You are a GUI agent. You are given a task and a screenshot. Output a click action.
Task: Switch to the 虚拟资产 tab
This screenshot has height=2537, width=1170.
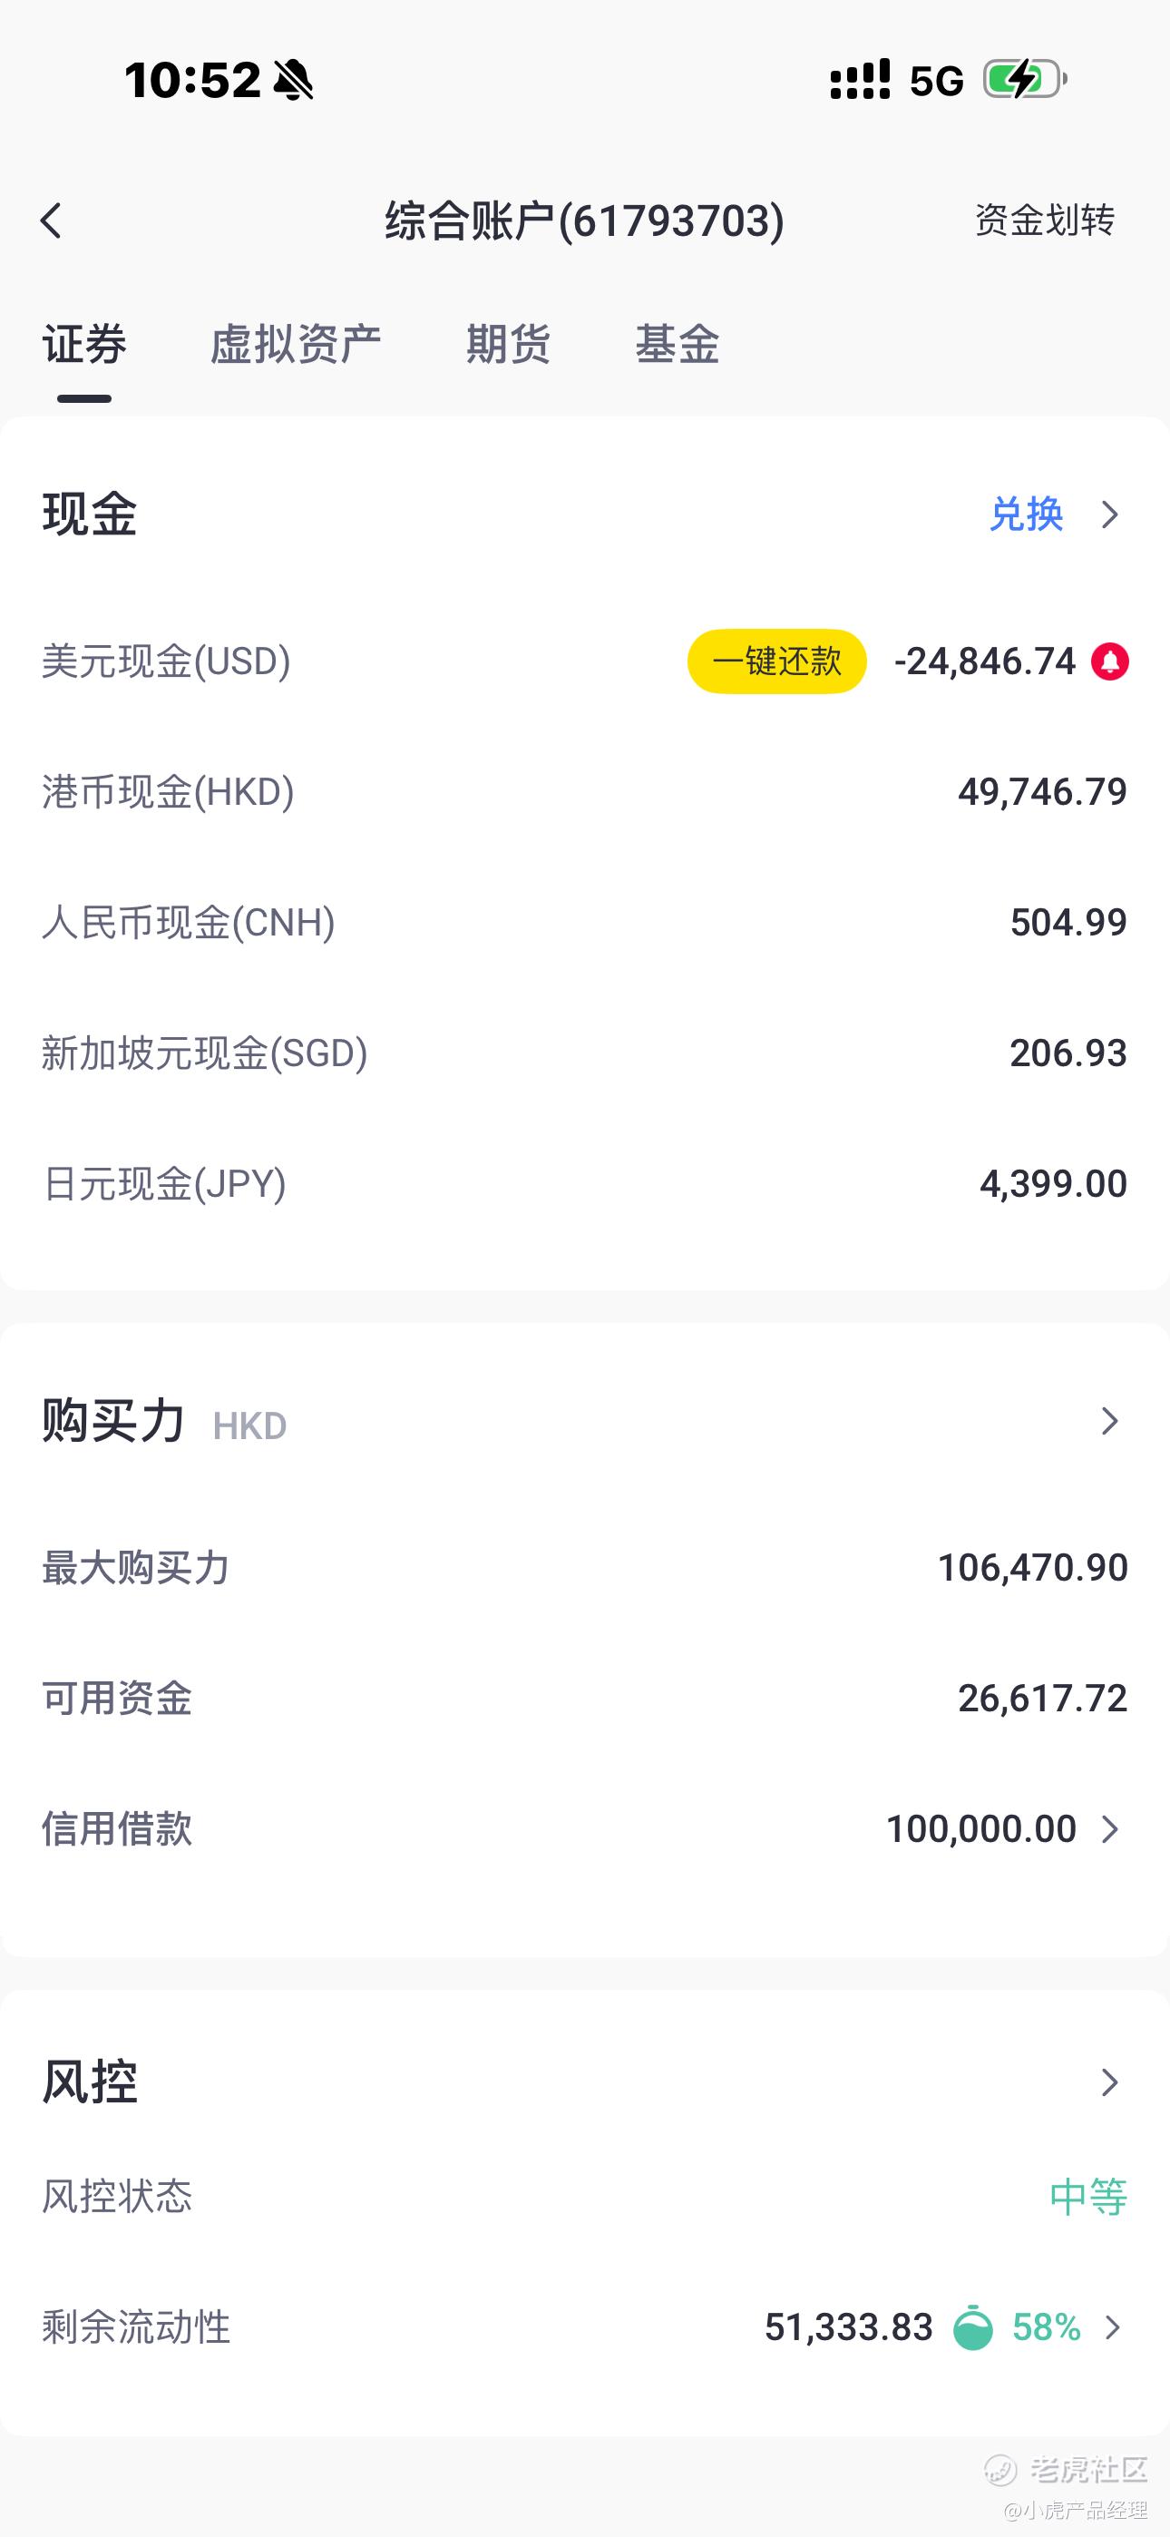tap(296, 345)
